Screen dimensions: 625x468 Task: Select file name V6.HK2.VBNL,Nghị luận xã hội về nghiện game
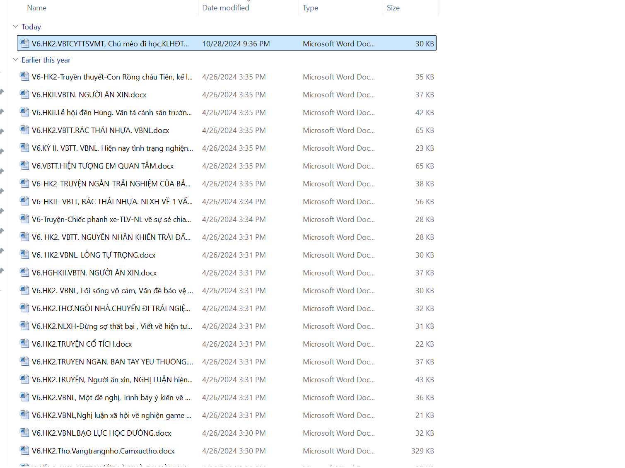coord(112,415)
